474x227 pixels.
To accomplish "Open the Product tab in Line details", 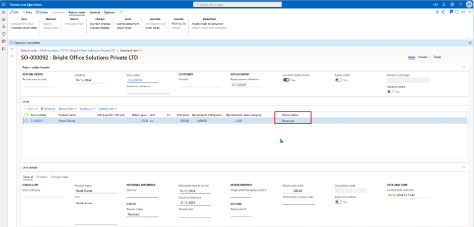I will 42,177.
